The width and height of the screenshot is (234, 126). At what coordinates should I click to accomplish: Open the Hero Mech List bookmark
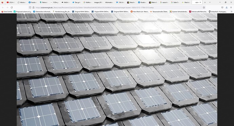pyautogui.click(x=139, y=11)
